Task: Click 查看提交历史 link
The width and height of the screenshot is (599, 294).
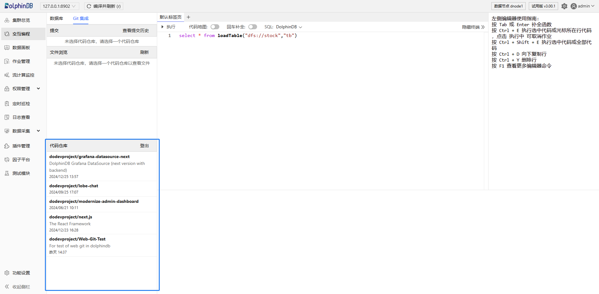Action: click(135, 30)
